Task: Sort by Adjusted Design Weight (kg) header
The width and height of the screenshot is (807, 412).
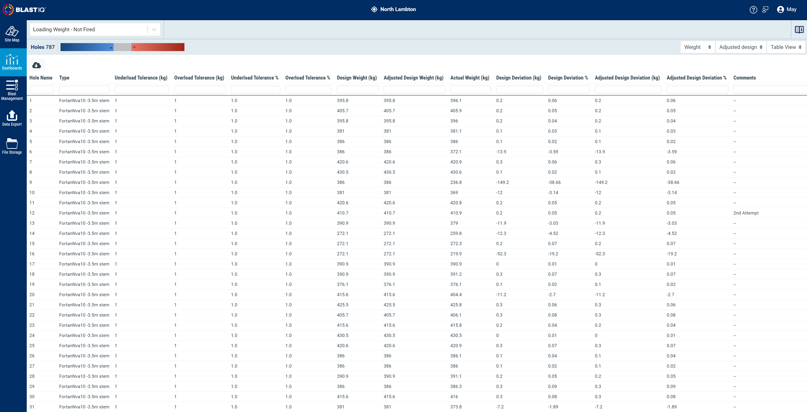Action: coord(413,78)
